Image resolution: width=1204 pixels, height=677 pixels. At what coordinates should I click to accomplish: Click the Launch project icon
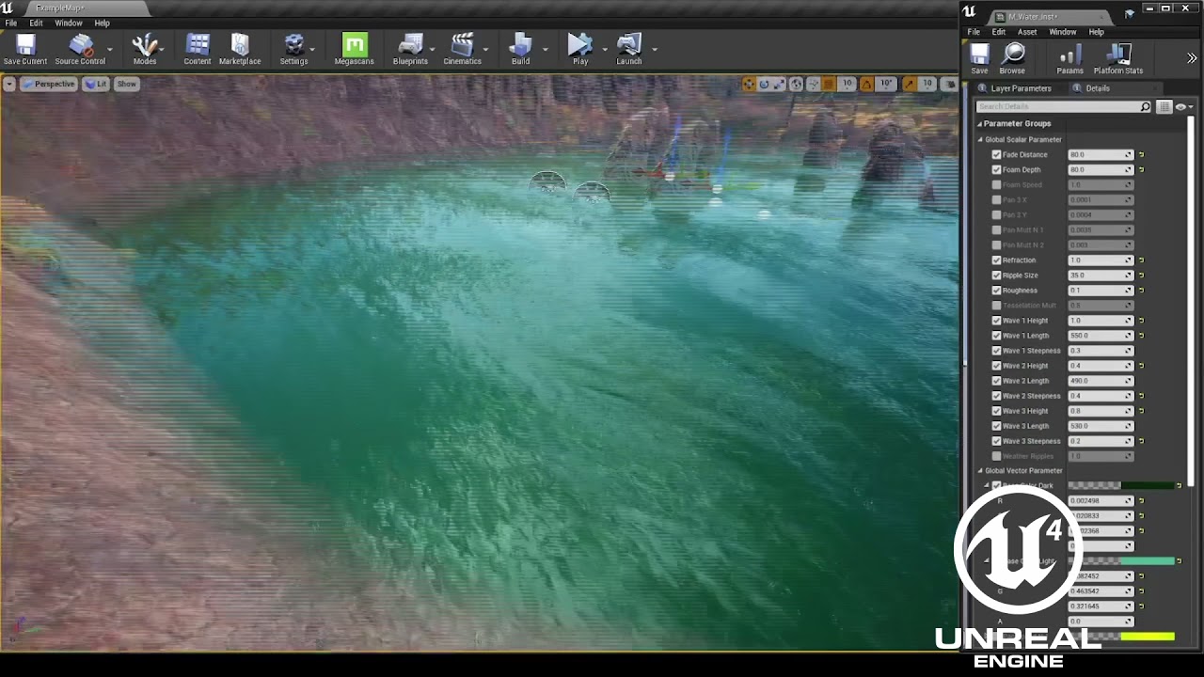pyautogui.click(x=628, y=50)
